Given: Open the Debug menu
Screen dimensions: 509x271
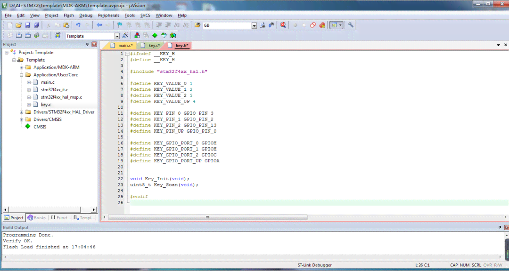Looking at the screenshot, I should [86, 15].
